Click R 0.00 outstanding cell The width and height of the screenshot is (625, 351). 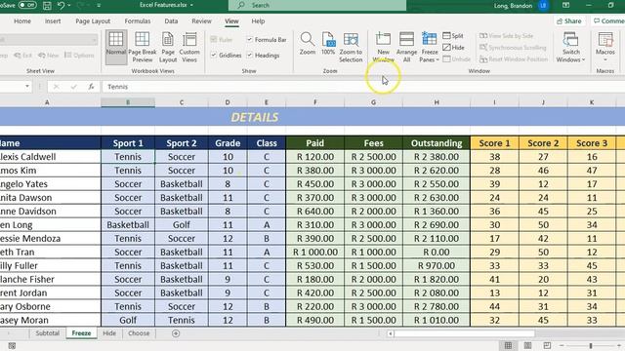pos(437,252)
